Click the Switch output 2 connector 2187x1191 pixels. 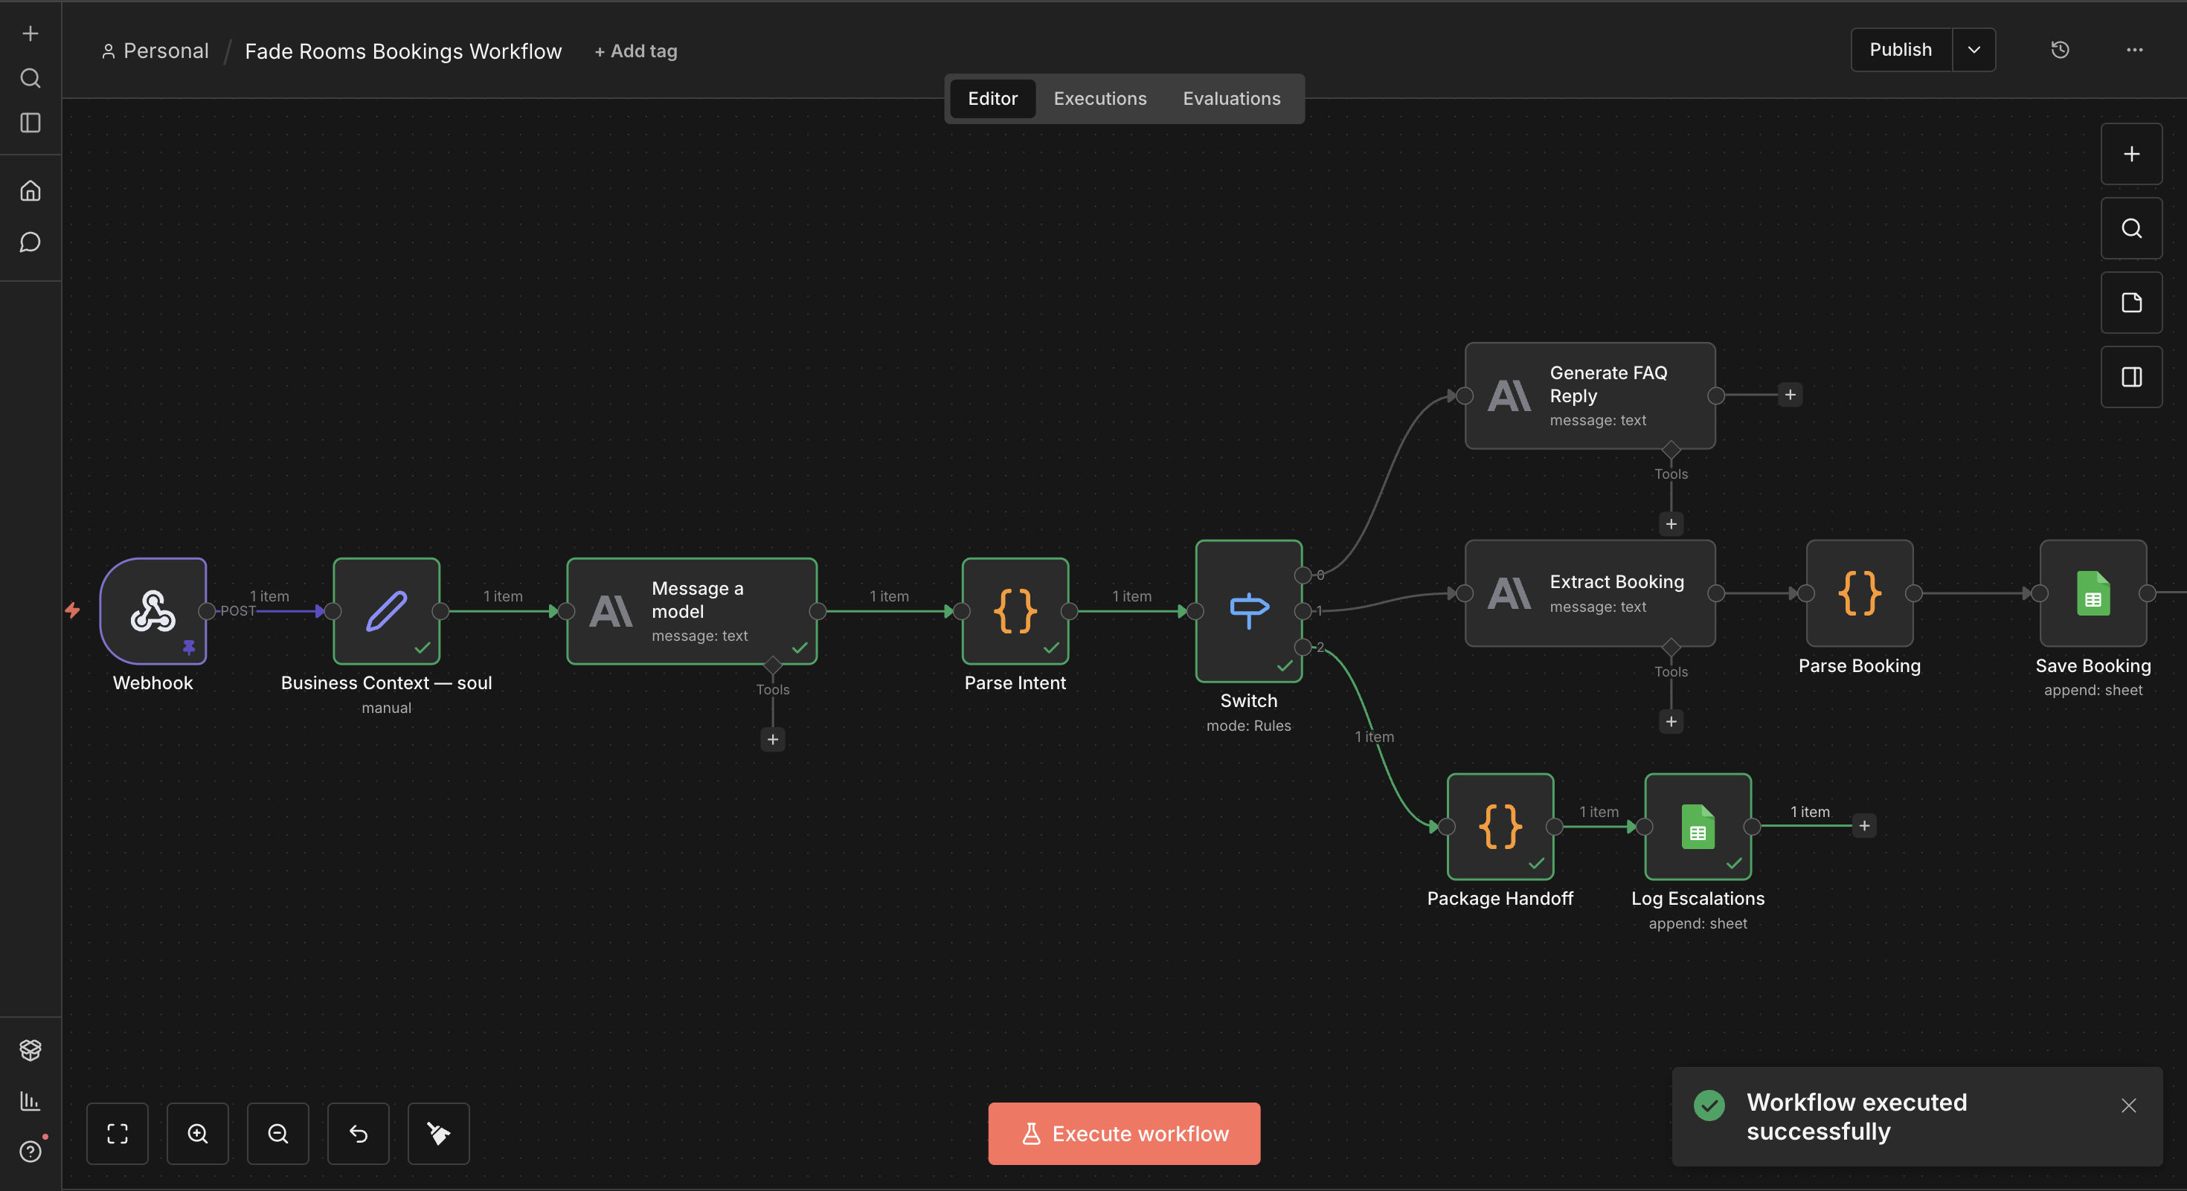tap(1303, 648)
